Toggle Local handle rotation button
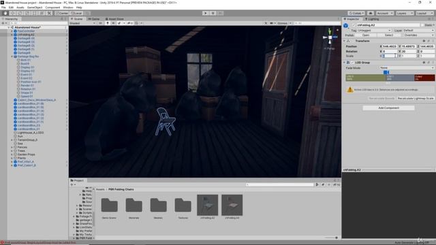 (76, 13)
